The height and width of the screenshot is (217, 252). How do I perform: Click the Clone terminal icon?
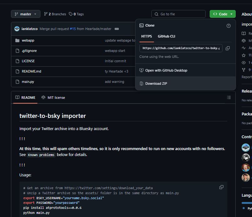tap(141, 25)
